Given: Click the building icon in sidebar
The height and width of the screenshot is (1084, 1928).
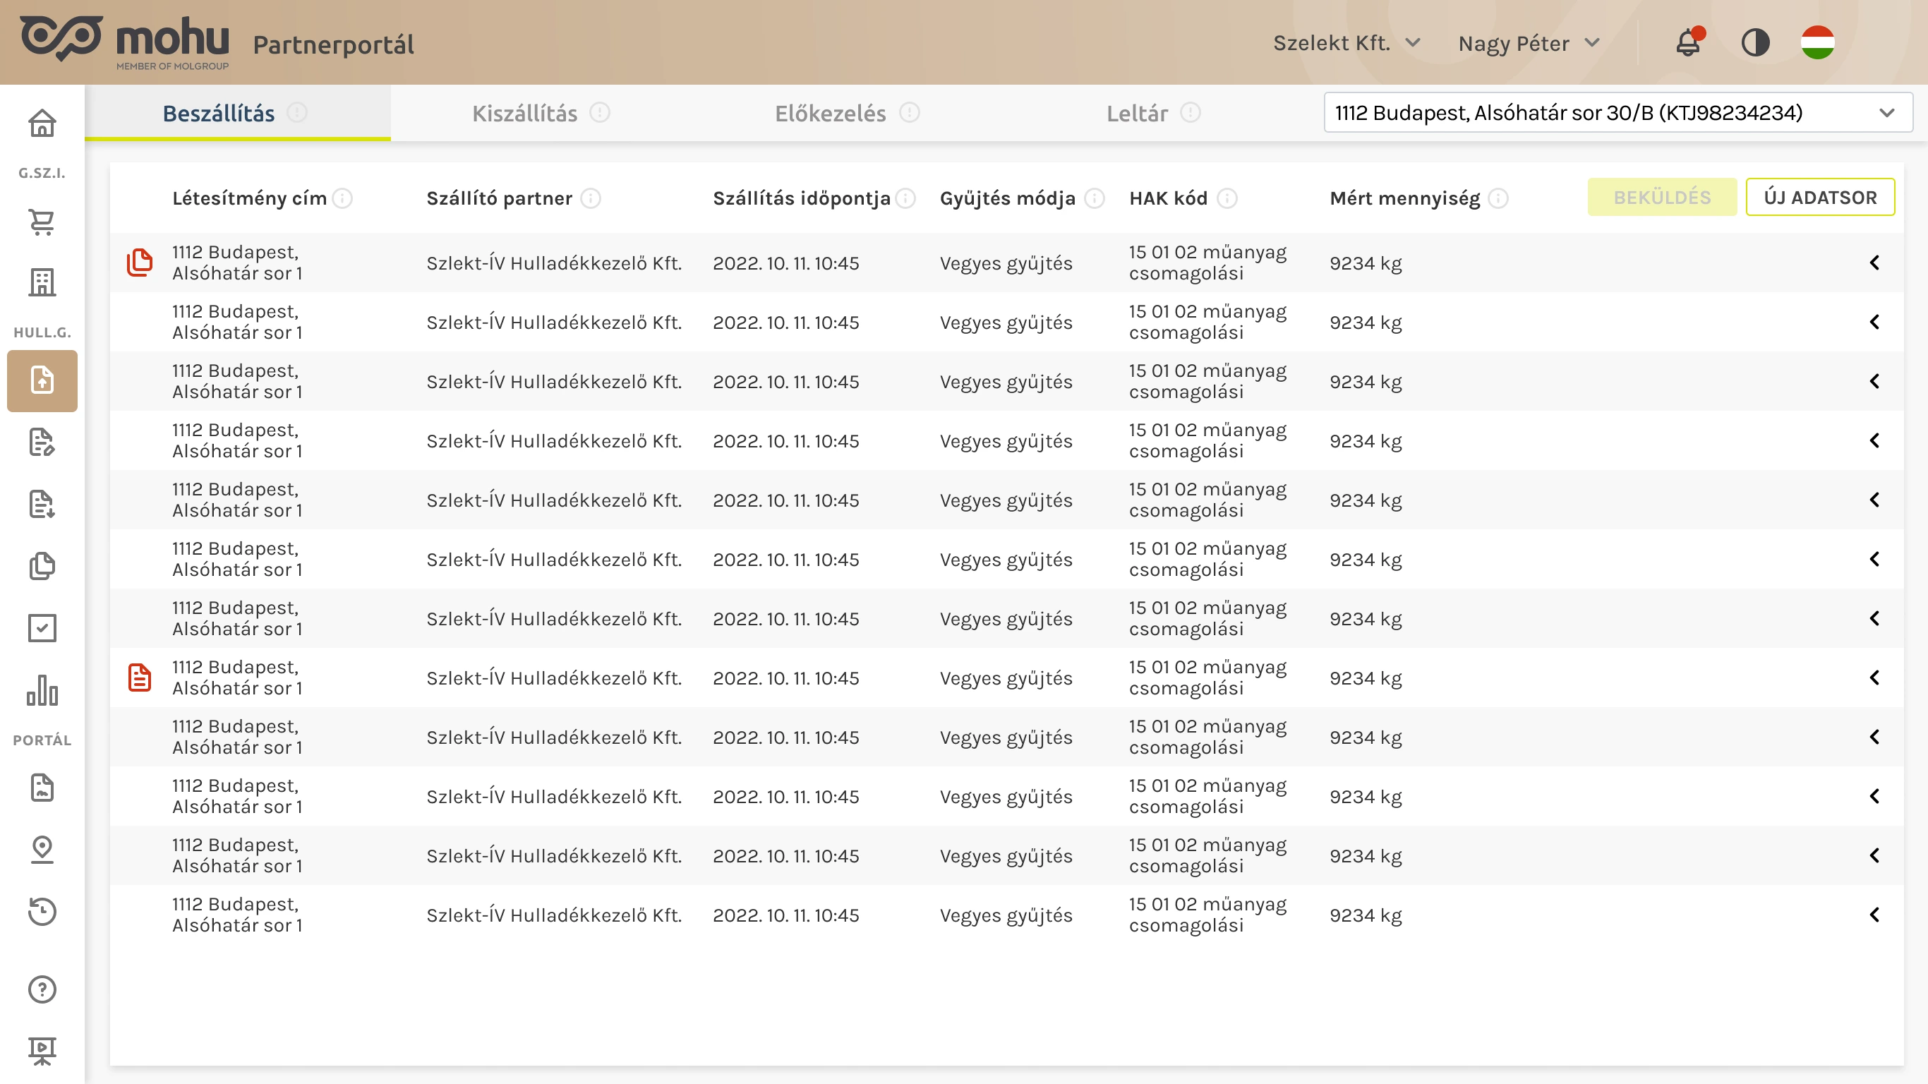Looking at the screenshot, I should pyautogui.click(x=42, y=282).
